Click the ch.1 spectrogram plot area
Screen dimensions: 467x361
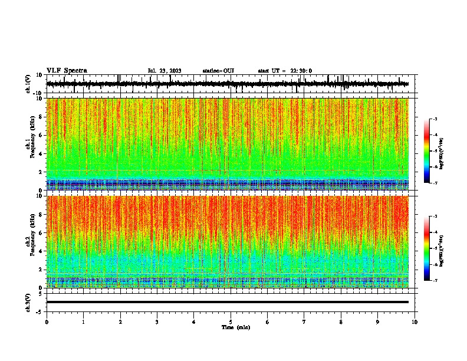pos(228,144)
